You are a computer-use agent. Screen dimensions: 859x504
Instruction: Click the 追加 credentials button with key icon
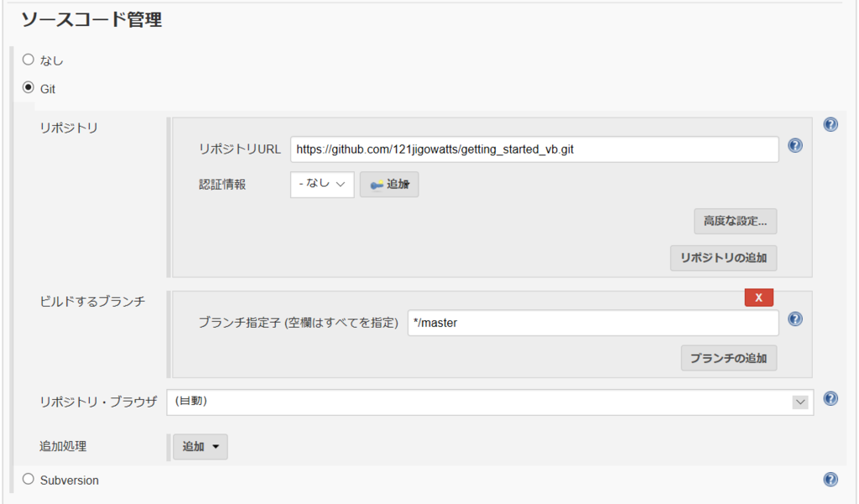tap(389, 184)
